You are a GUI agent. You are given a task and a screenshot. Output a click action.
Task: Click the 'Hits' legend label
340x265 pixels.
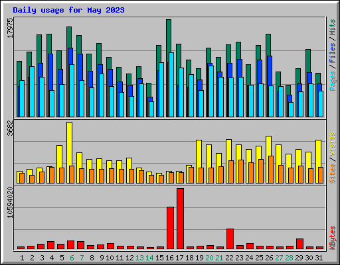tap(333, 27)
